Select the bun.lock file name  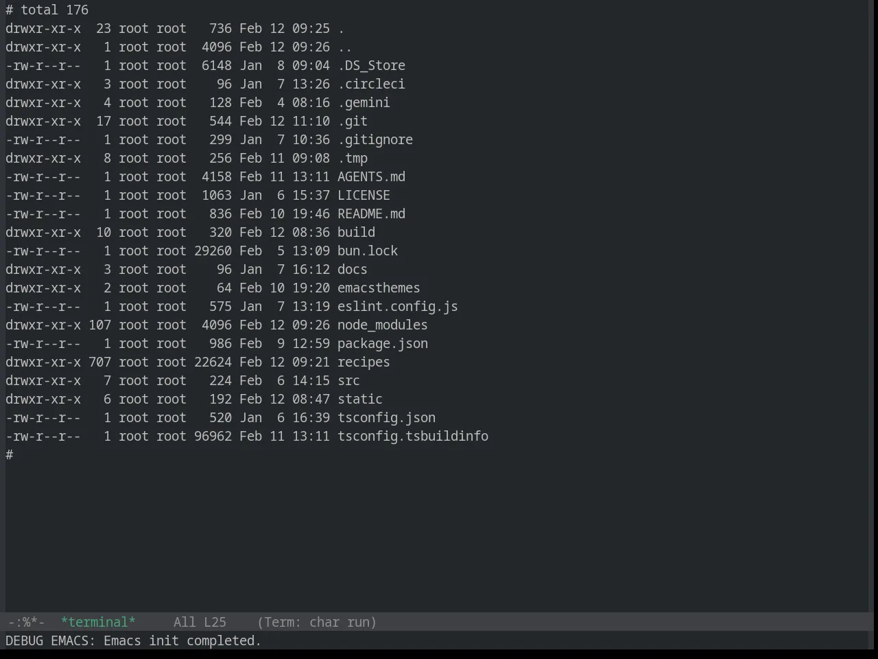[368, 251]
